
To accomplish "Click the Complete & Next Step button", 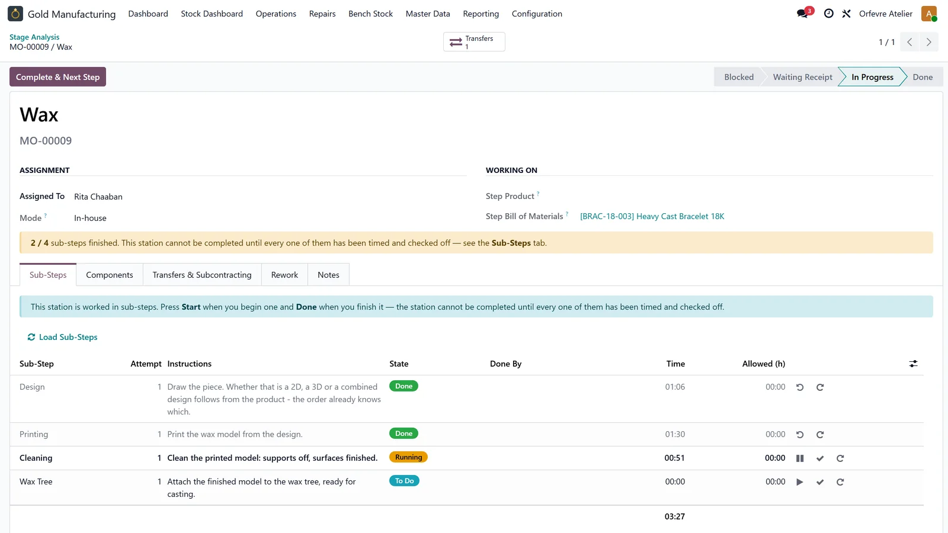I will click(57, 77).
